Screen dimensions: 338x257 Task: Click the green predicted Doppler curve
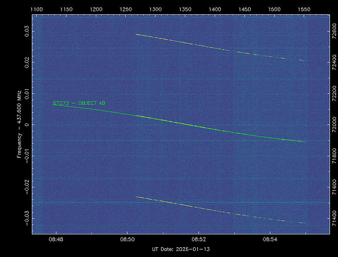(205, 128)
